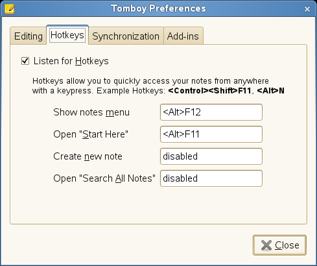Go to the Add-ins tab

tap(183, 36)
